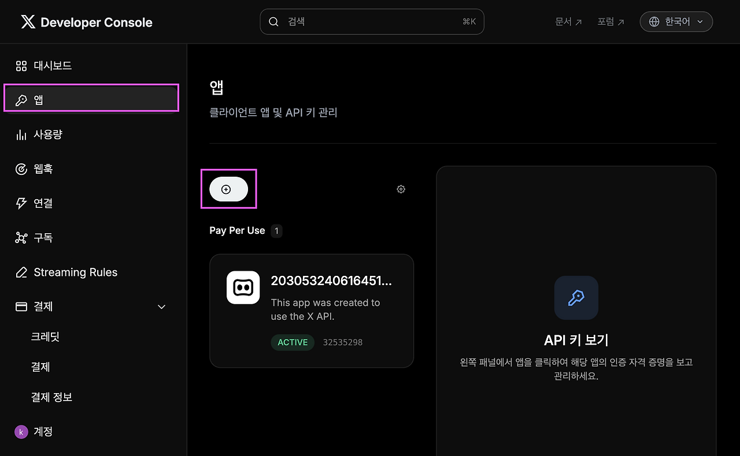
Task: Open the 한국어 language dropdown
Action: [x=676, y=22]
